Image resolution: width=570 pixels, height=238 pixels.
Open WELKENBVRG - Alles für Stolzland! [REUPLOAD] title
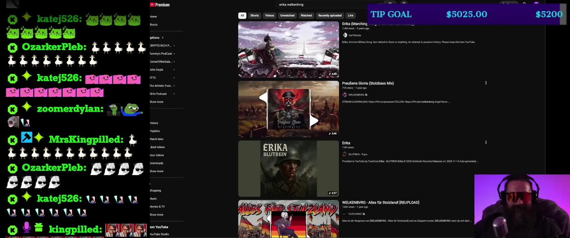[381, 203]
